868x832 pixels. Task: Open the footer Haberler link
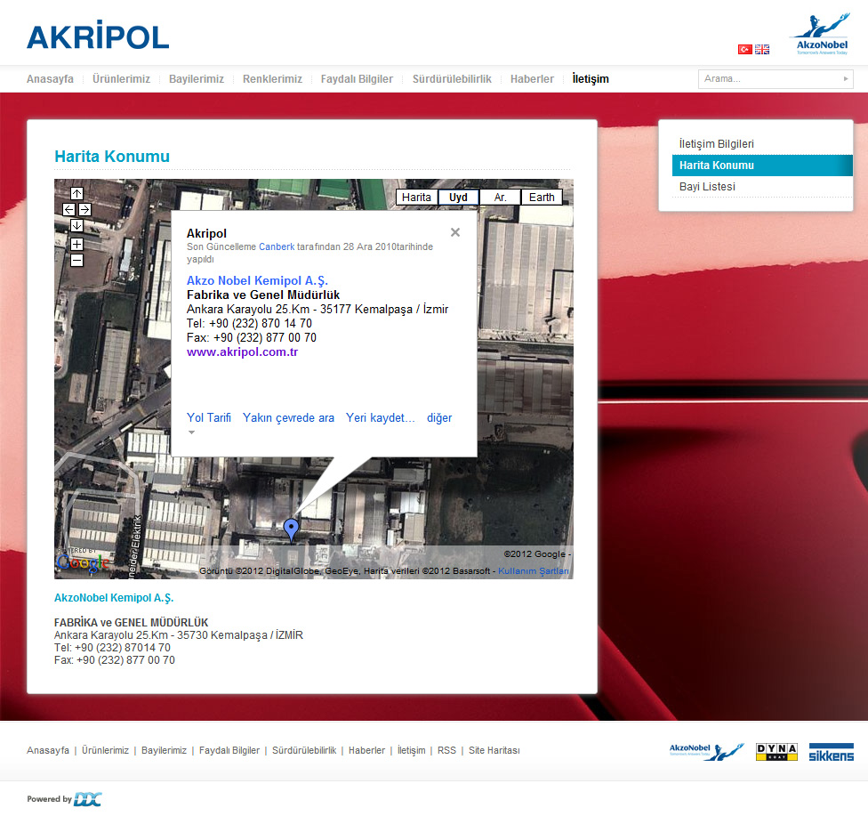367,750
